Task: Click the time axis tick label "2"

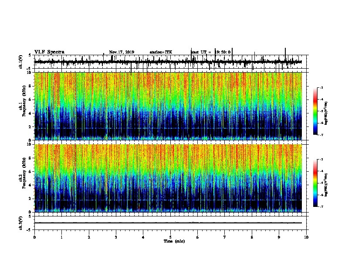Action: point(89,237)
